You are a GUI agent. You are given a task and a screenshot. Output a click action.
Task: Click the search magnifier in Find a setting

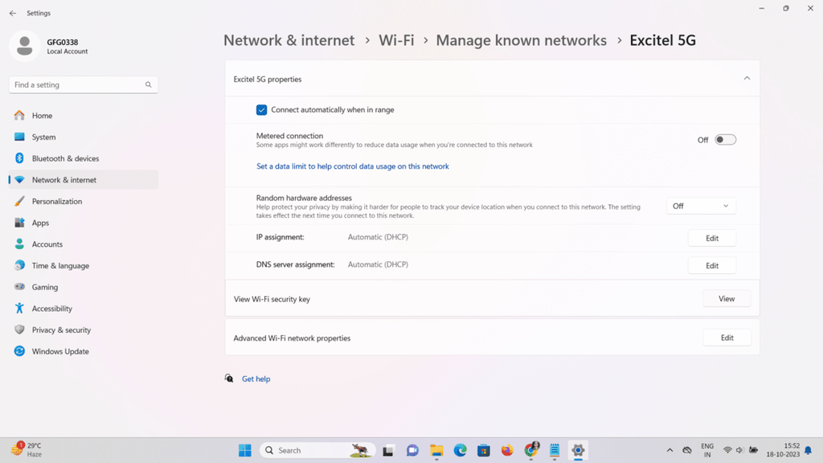click(149, 84)
